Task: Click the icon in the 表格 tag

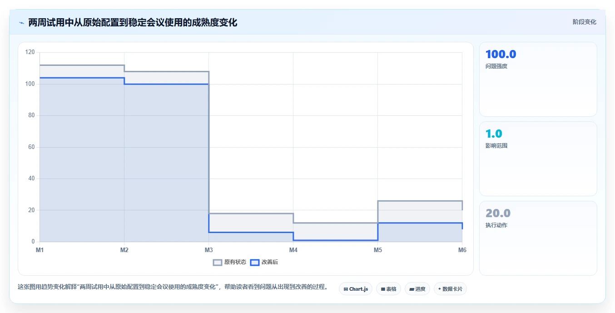Action: [383, 289]
